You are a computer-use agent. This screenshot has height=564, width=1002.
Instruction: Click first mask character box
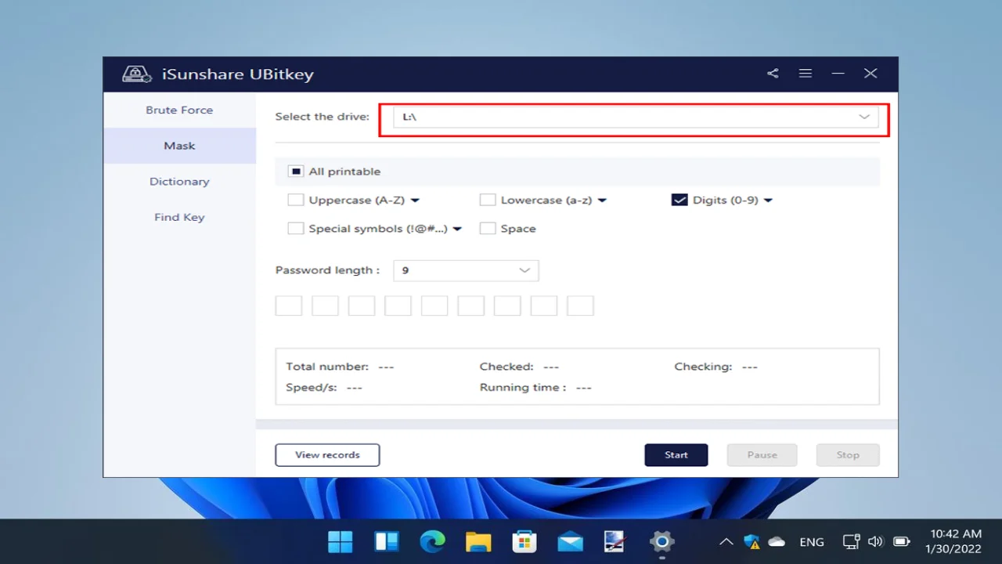click(x=289, y=305)
